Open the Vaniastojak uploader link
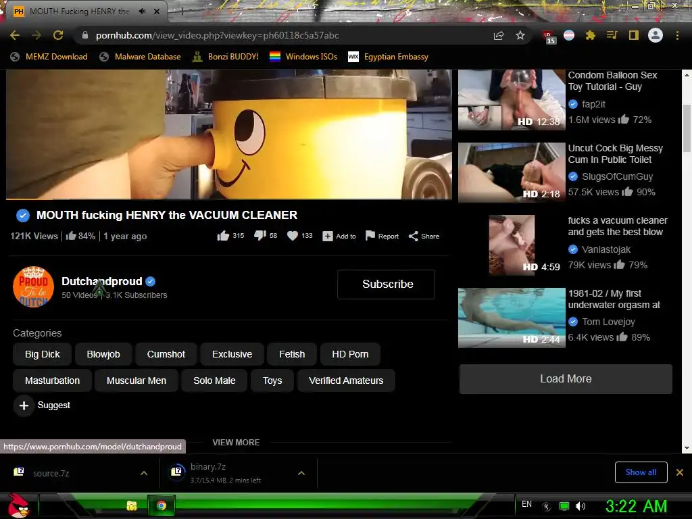 pyautogui.click(x=606, y=249)
